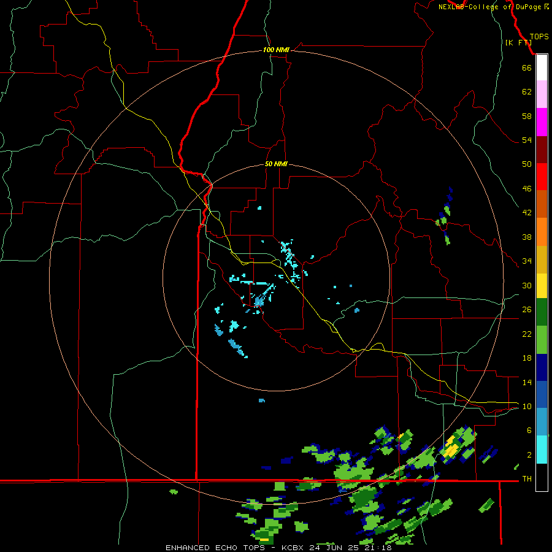Click the 100 NMI range ring label

(x=276, y=50)
